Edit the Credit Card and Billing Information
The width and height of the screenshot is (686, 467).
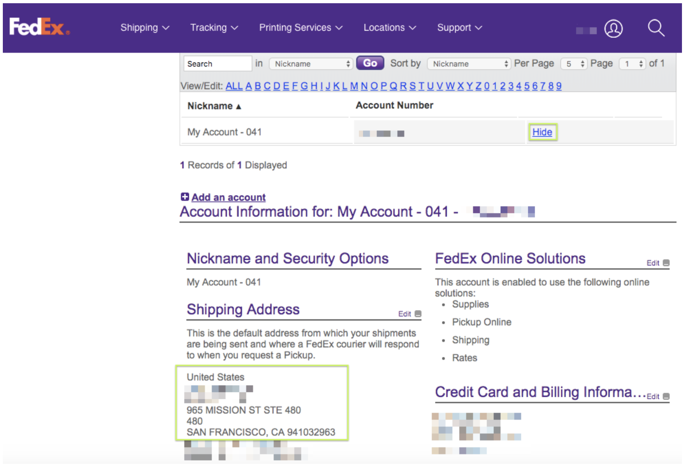653,396
